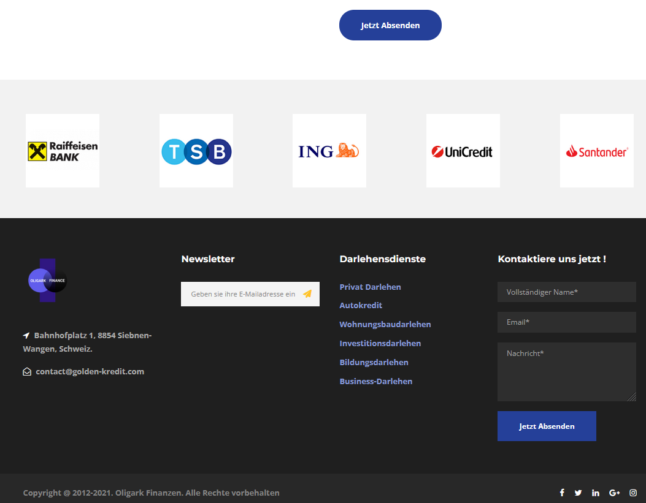
Task: Select the TSB bank logo
Action: tap(196, 151)
